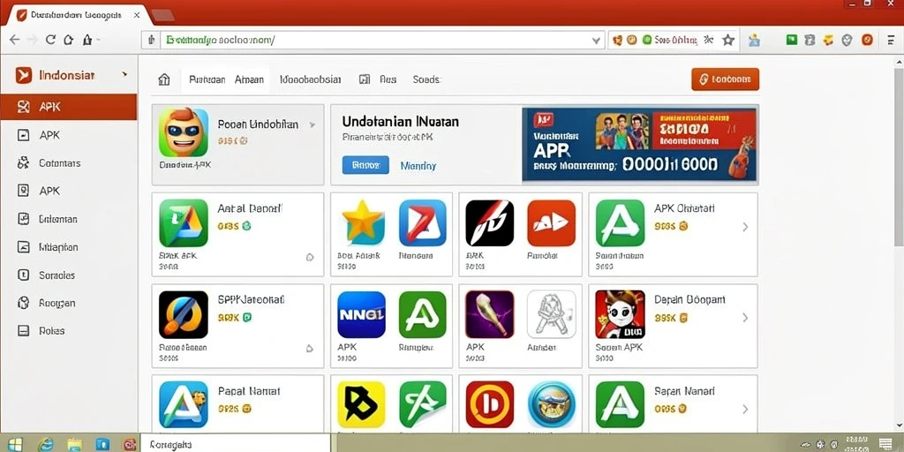Click the APK promotional banner image

click(640, 145)
